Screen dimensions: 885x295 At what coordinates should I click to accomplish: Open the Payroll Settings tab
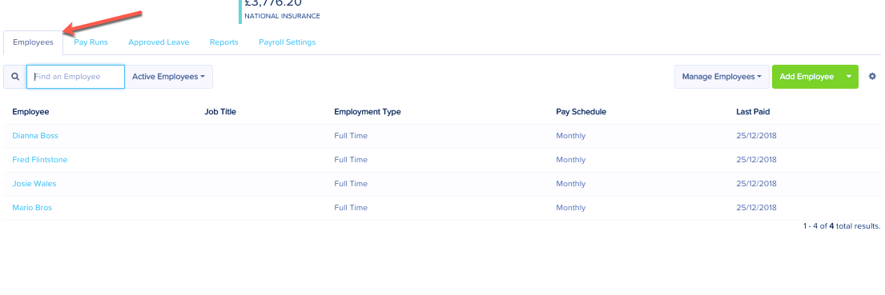[288, 42]
